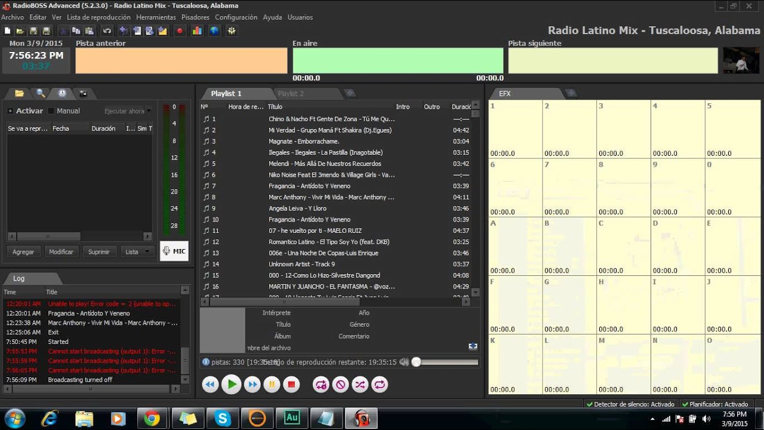Select the Log tab
764x430 pixels.
(x=19, y=278)
